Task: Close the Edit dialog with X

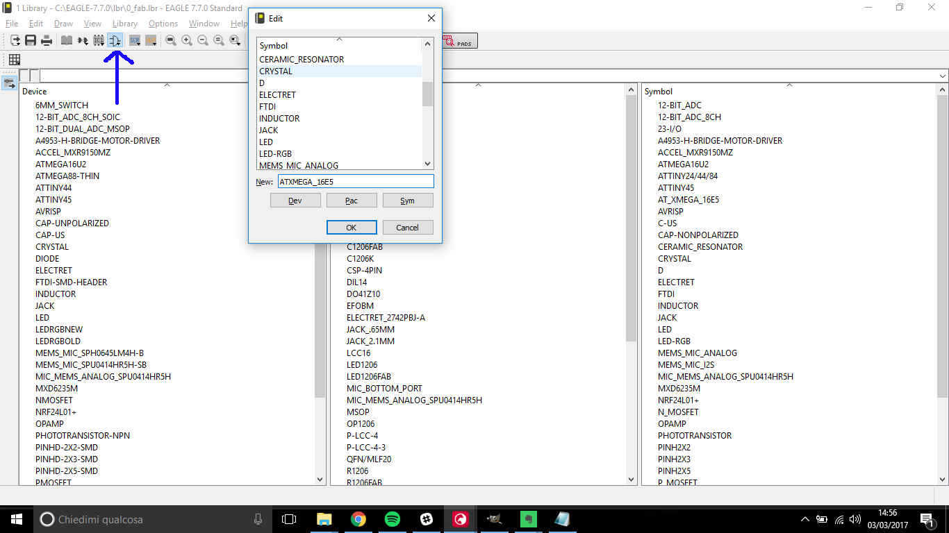Action: point(431,18)
